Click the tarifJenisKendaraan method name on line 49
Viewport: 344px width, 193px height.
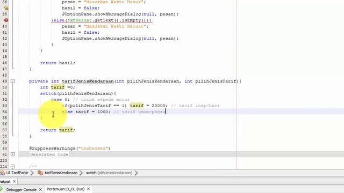click(88, 81)
